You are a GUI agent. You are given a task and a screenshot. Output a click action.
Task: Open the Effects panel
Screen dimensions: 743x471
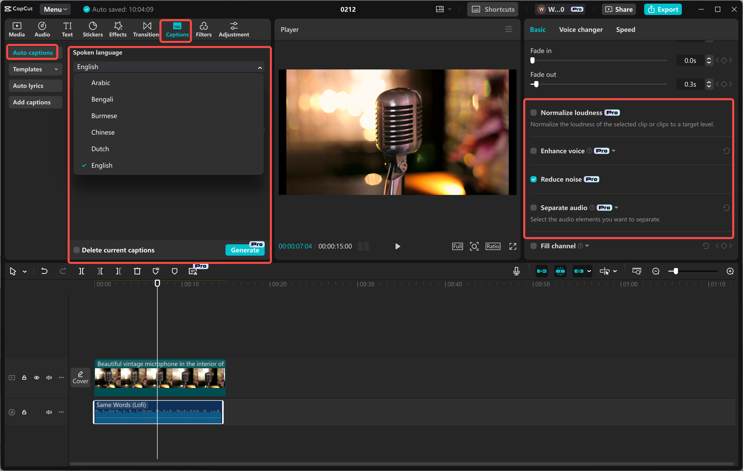tap(118, 29)
